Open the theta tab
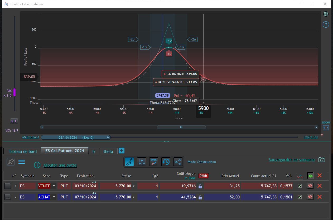Image resolution: width=333 pixels, height=220 pixels. 108,151
